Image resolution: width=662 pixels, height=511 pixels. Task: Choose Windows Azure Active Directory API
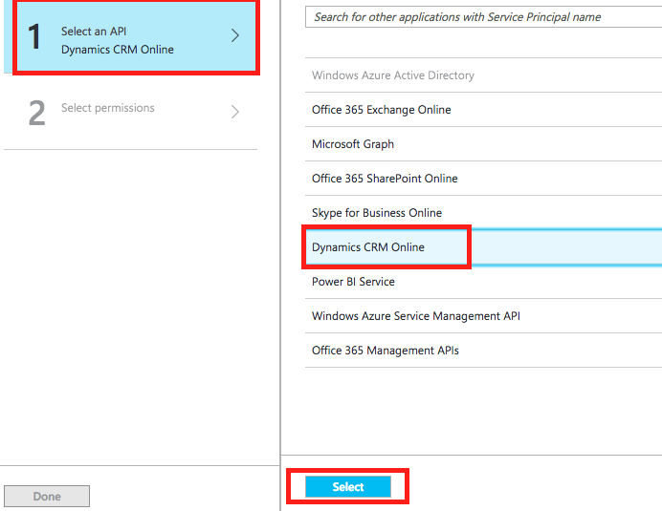(x=483, y=75)
